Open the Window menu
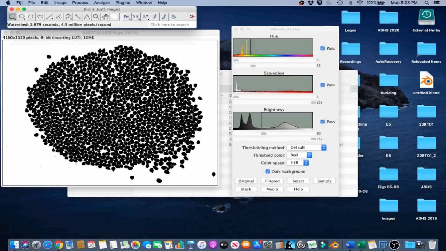Image resolution: width=446 pixels, height=251 pixels. click(x=144, y=3)
